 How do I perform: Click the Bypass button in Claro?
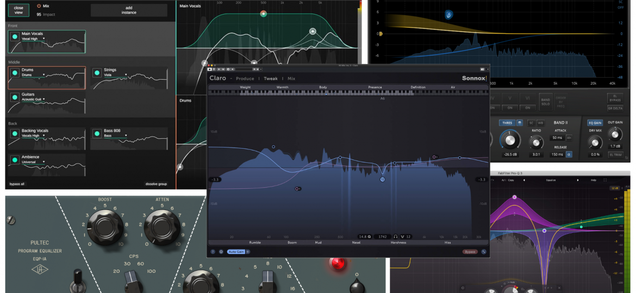point(470,252)
